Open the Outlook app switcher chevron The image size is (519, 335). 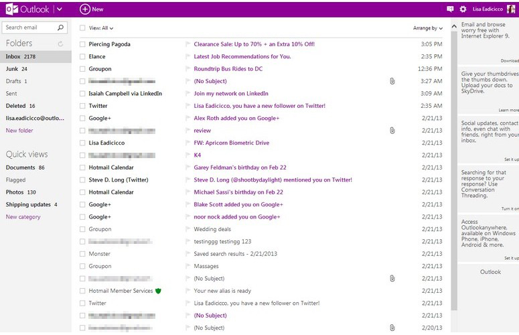[59, 9]
